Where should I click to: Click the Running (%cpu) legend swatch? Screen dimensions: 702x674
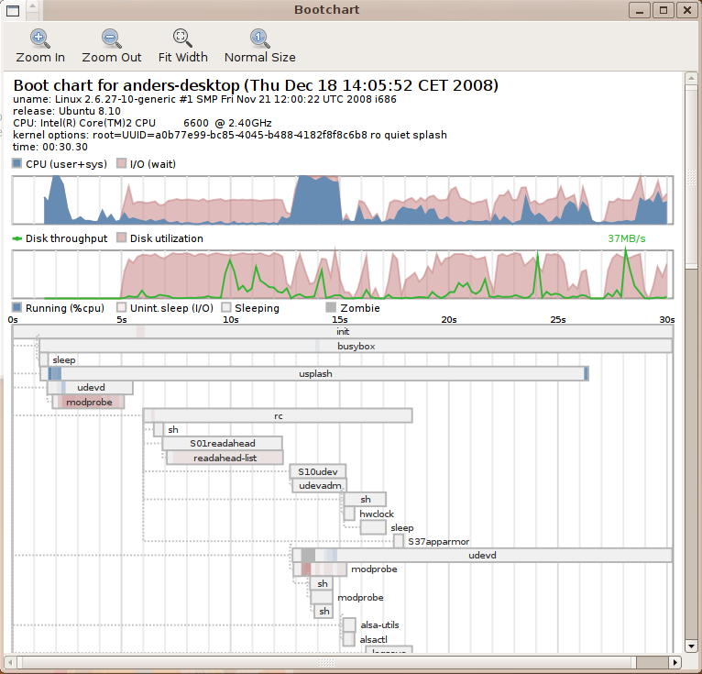tap(17, 308)
